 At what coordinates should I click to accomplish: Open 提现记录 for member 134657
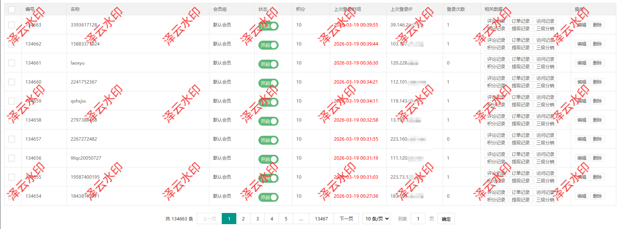(521, 143)
